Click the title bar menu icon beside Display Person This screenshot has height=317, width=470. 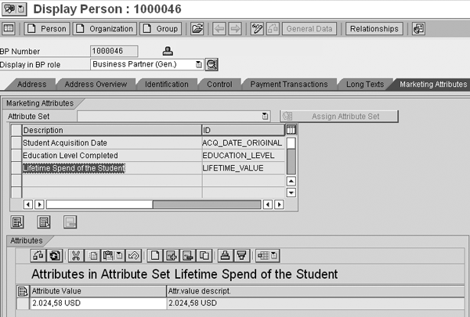pos(14,9)
